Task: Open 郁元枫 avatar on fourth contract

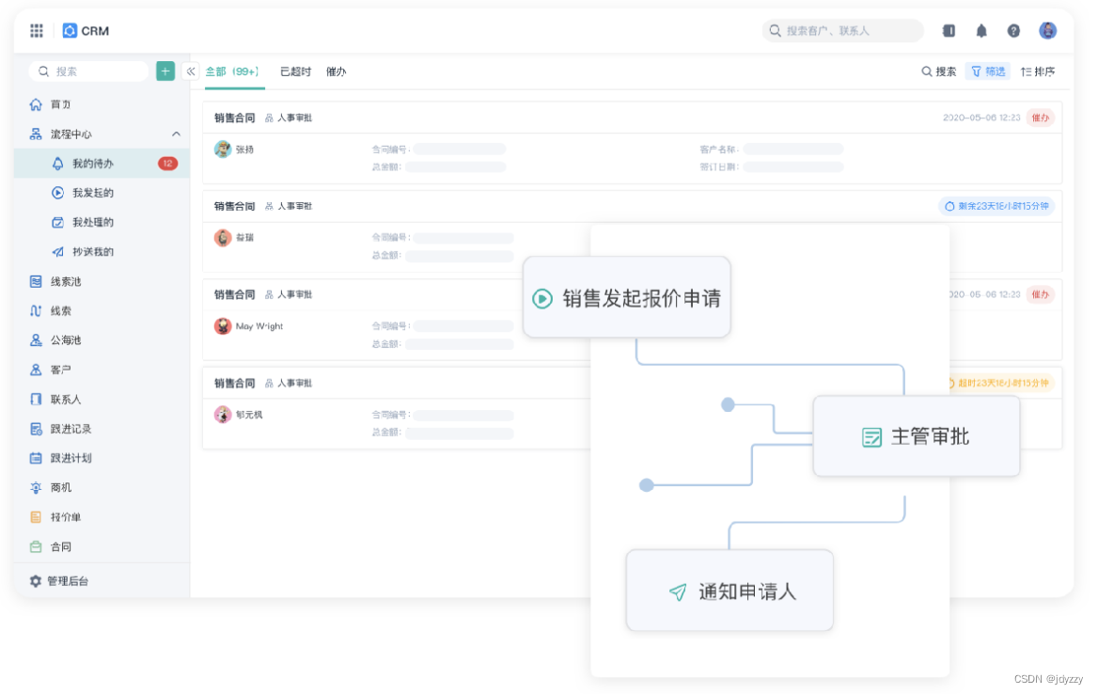Action: coord(223,415)
